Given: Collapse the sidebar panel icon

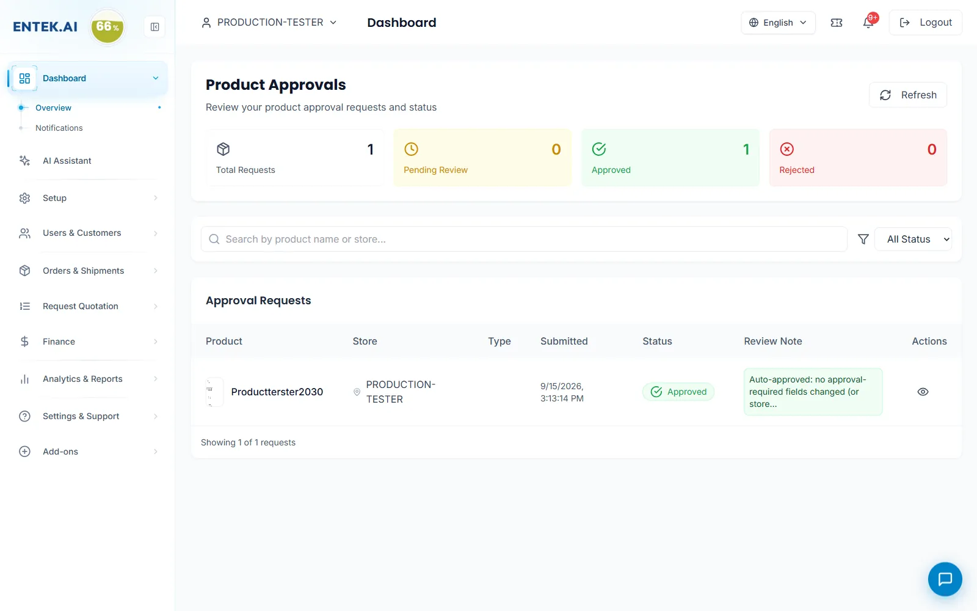Looking at the screenshot, I should tap(154, 27).
